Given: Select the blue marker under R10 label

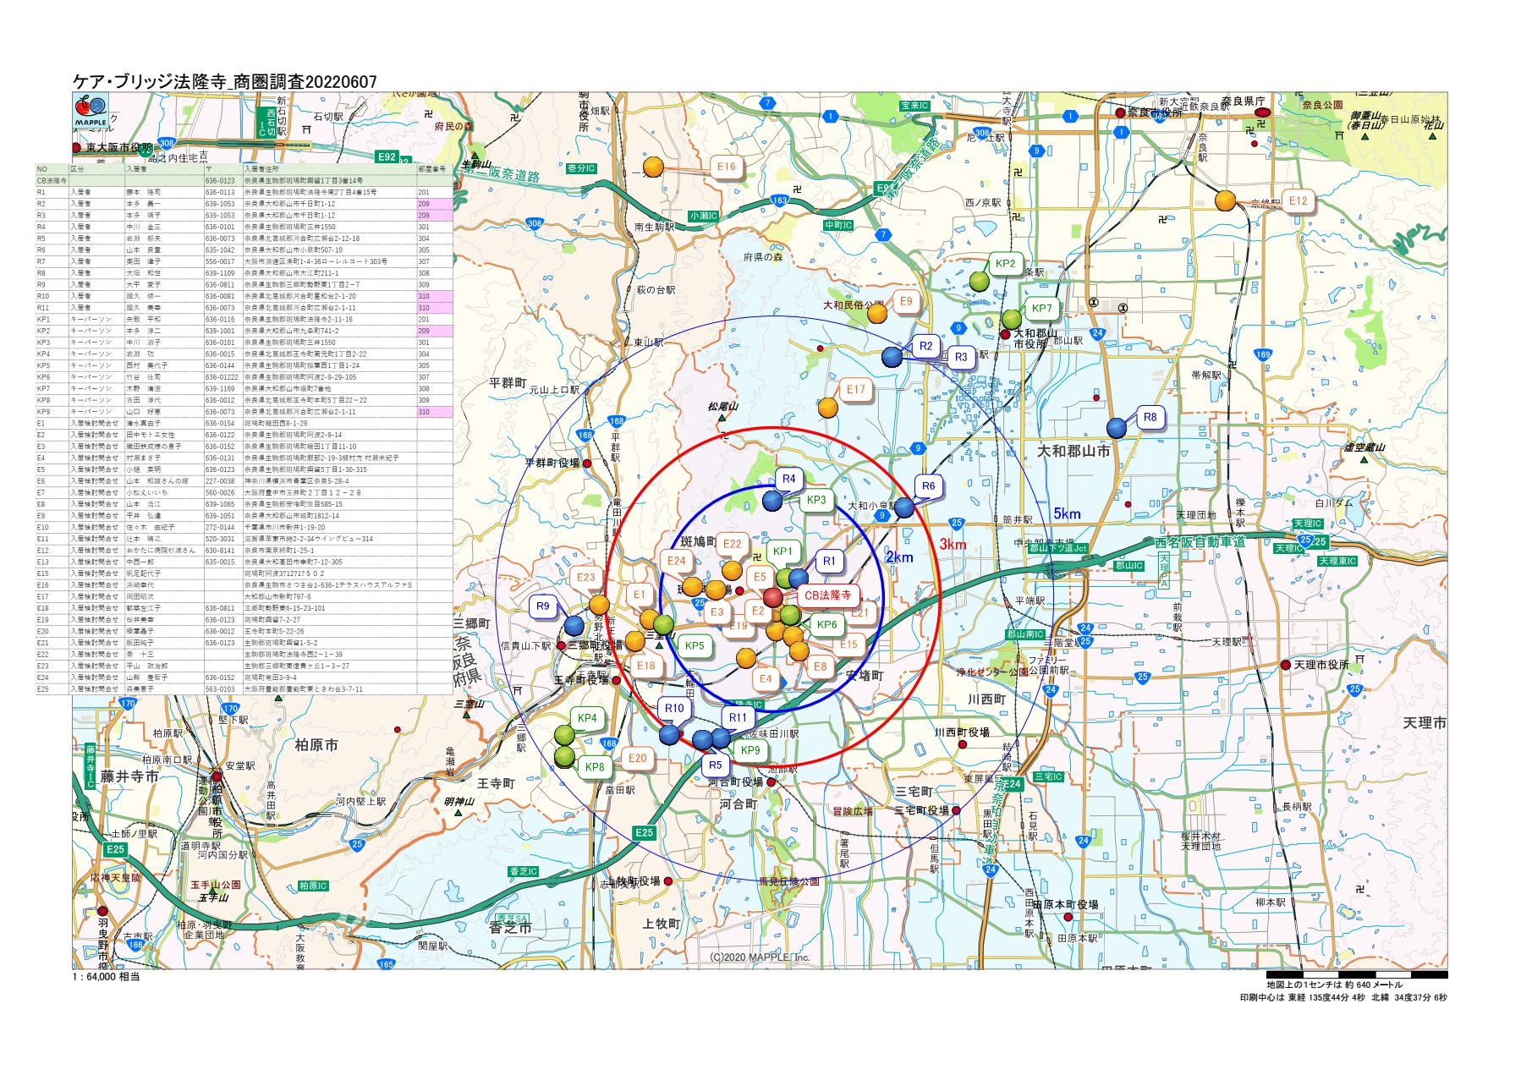Looking at the screenshot, I should pyautogui.click(x=669, y=734).
